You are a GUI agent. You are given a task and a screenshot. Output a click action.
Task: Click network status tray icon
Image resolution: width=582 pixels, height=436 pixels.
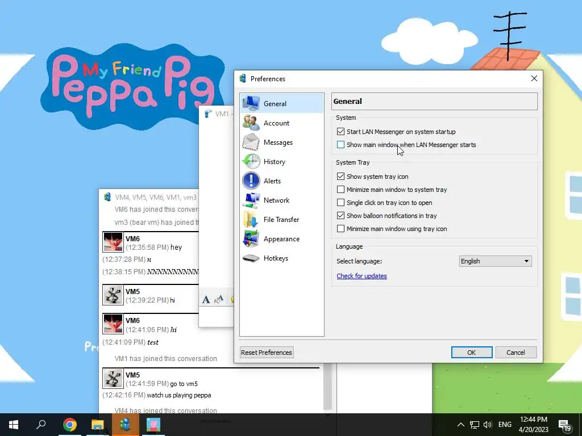(x=475, y=425)
